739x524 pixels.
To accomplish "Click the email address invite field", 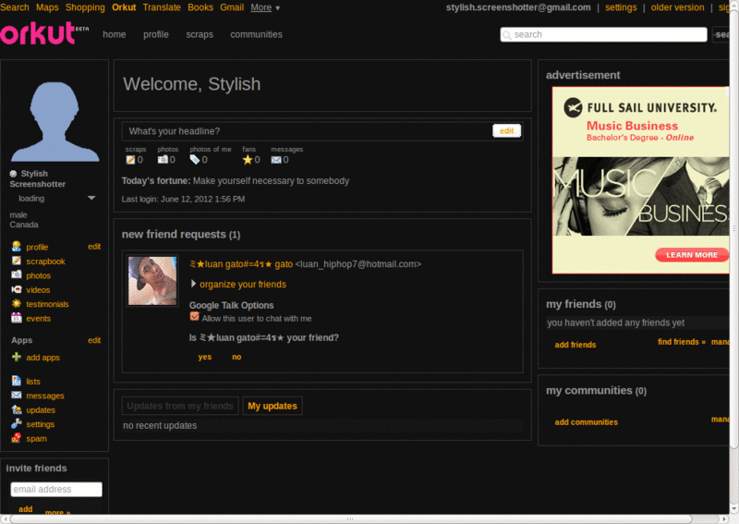I will tap(56, 489).
